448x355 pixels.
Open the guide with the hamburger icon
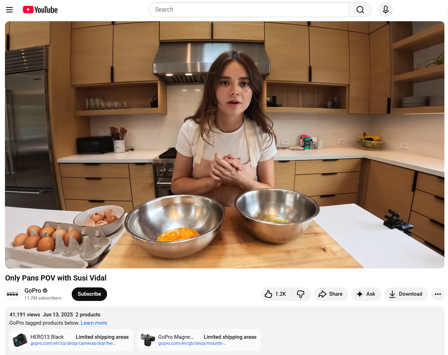9,10
